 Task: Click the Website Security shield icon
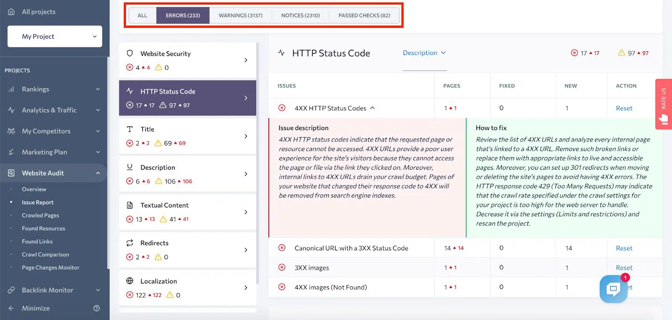(130, 53)
